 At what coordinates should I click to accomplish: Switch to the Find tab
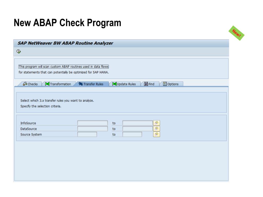tap(149, 84)
